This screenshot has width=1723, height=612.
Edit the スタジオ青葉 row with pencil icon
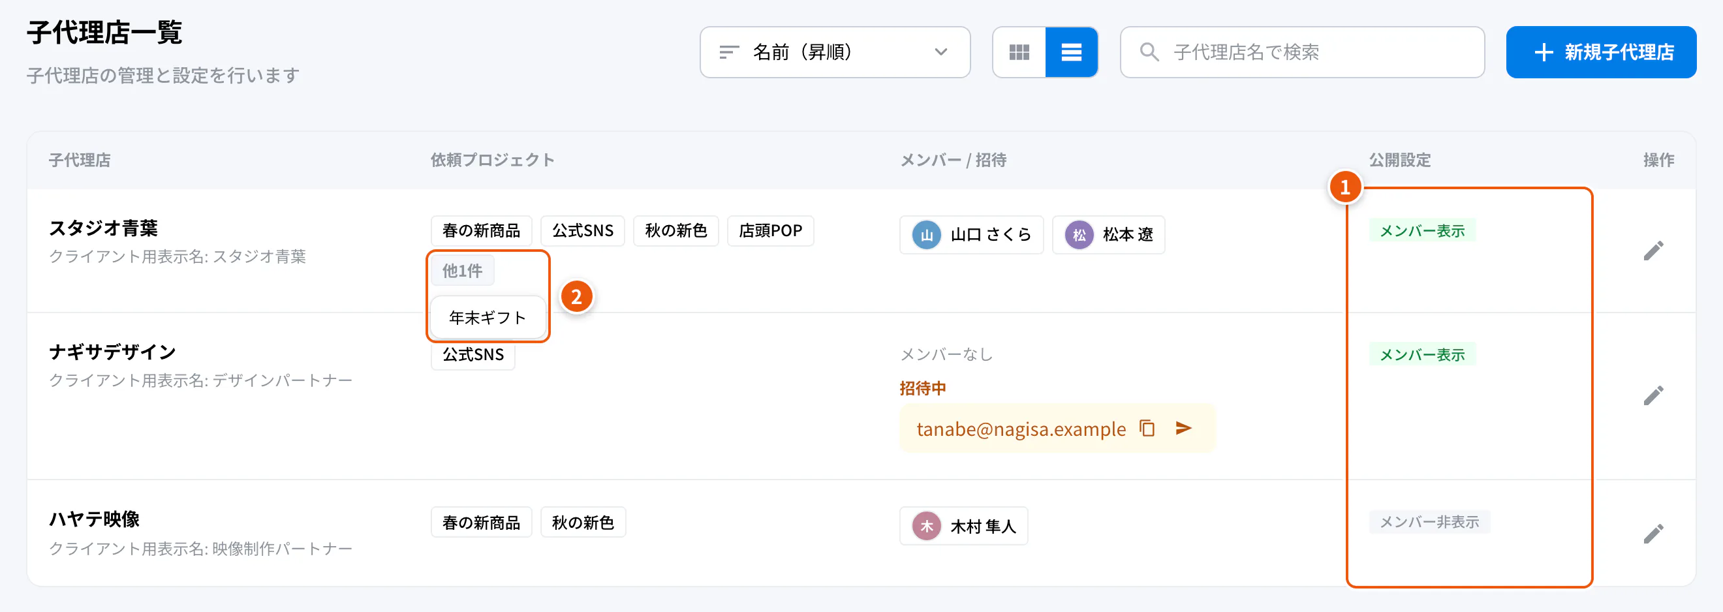[1653, 251]
